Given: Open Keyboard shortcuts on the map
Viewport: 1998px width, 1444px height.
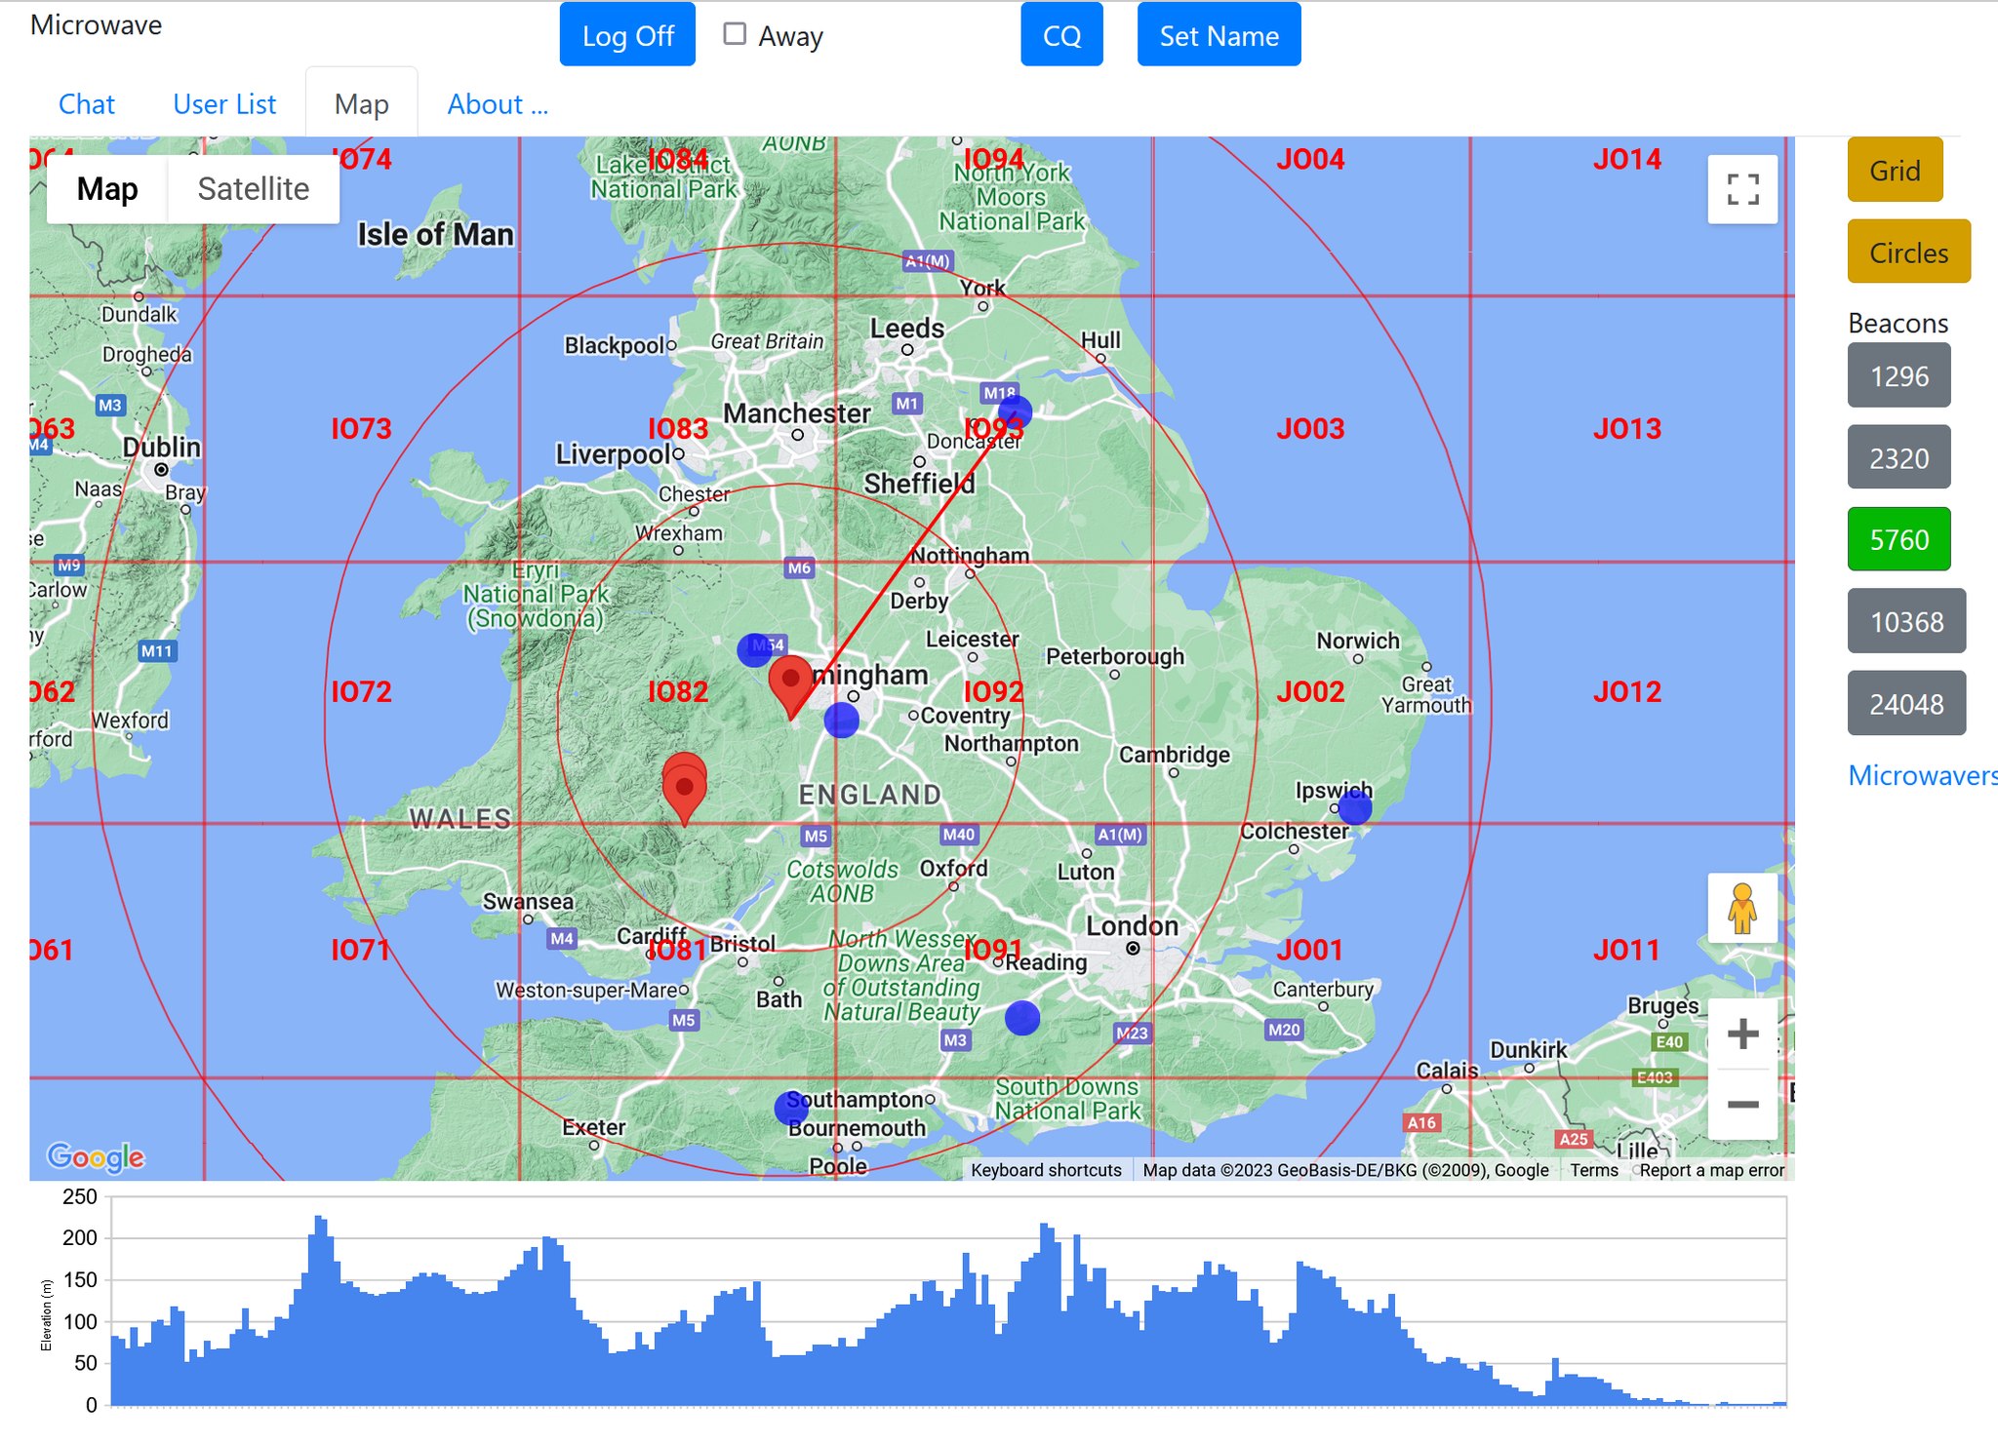Looking at the screenshot, I should (1046, 1170).
